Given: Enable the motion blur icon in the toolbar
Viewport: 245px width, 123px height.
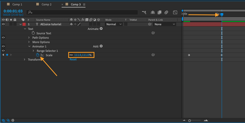Looking at the screenshot, I should click(x=166, y=12).
